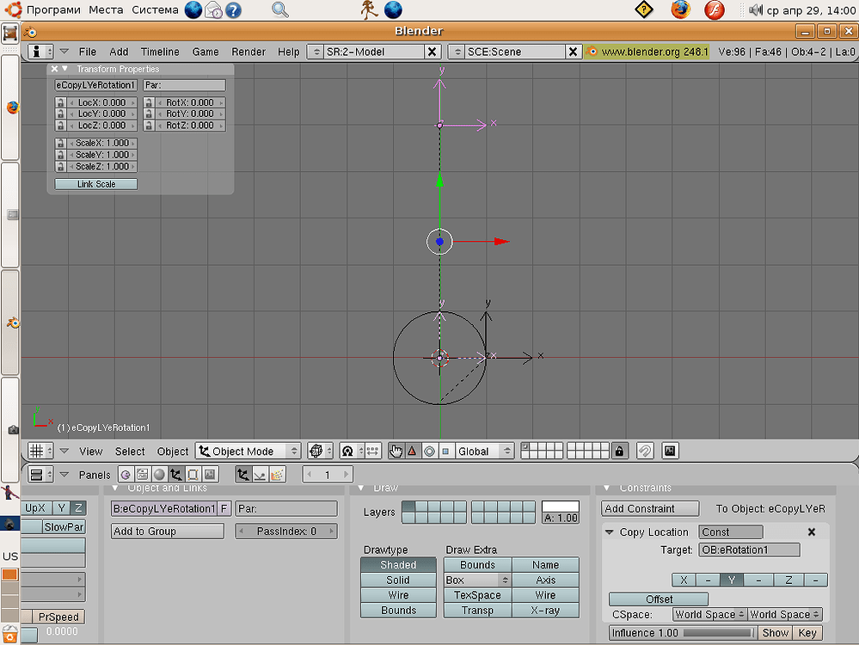Open the Script context panel icon

coord(143,475)
